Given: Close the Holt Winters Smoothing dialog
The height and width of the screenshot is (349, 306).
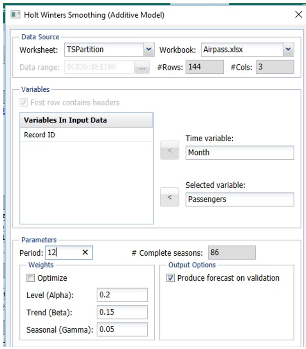Looking at the screenshot, I should [x=299, y=14].
